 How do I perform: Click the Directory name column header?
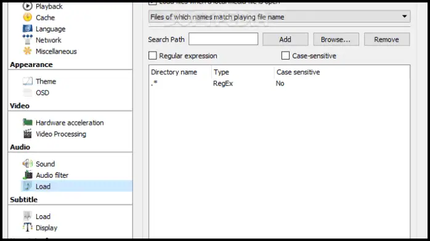point(174,72)
